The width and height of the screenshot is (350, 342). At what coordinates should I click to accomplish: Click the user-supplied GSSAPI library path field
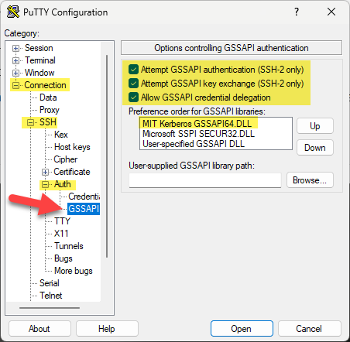point(205,180)
